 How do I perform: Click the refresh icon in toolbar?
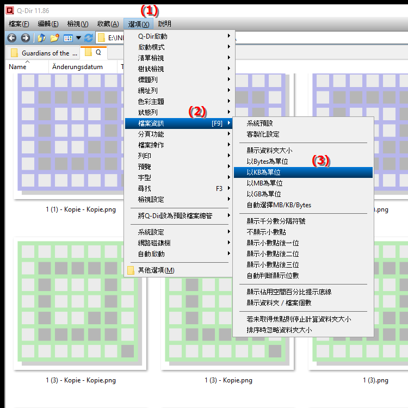point(89,38)
